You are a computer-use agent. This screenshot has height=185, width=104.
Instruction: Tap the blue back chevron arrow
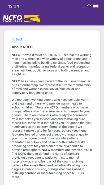tap(13, 39)
